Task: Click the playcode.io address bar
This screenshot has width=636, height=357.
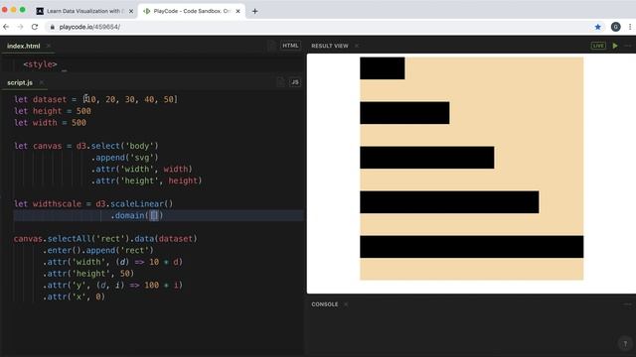Action: [x=316, y=27]
